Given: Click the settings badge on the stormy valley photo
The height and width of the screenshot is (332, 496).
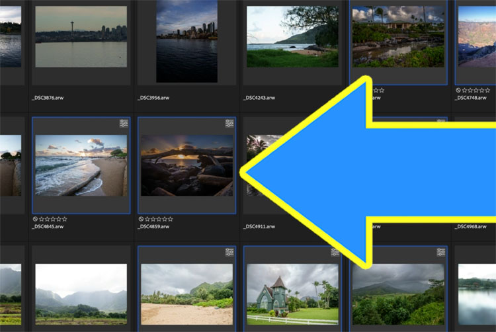Looking at the screenshot, I should (441, 252).
